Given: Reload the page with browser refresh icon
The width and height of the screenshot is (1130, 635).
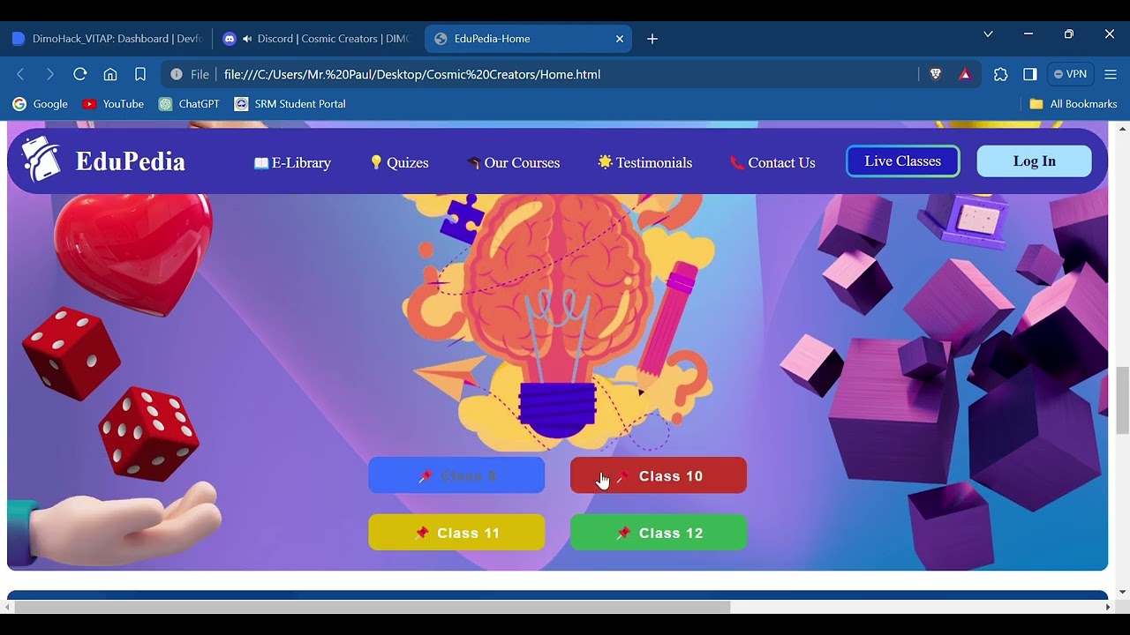Looking at the screenshot, I should coord(80,74).
